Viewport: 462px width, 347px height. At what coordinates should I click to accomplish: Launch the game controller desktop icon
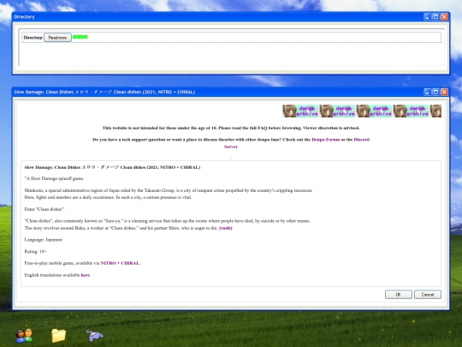pyautogui.click(x=95, y=336)
